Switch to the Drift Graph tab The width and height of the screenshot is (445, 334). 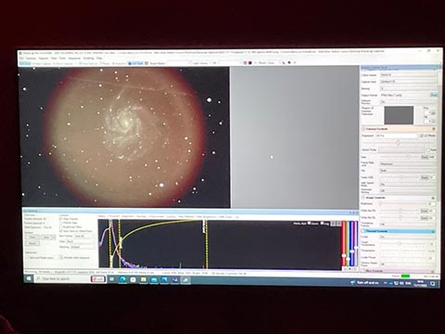[225, 216]
